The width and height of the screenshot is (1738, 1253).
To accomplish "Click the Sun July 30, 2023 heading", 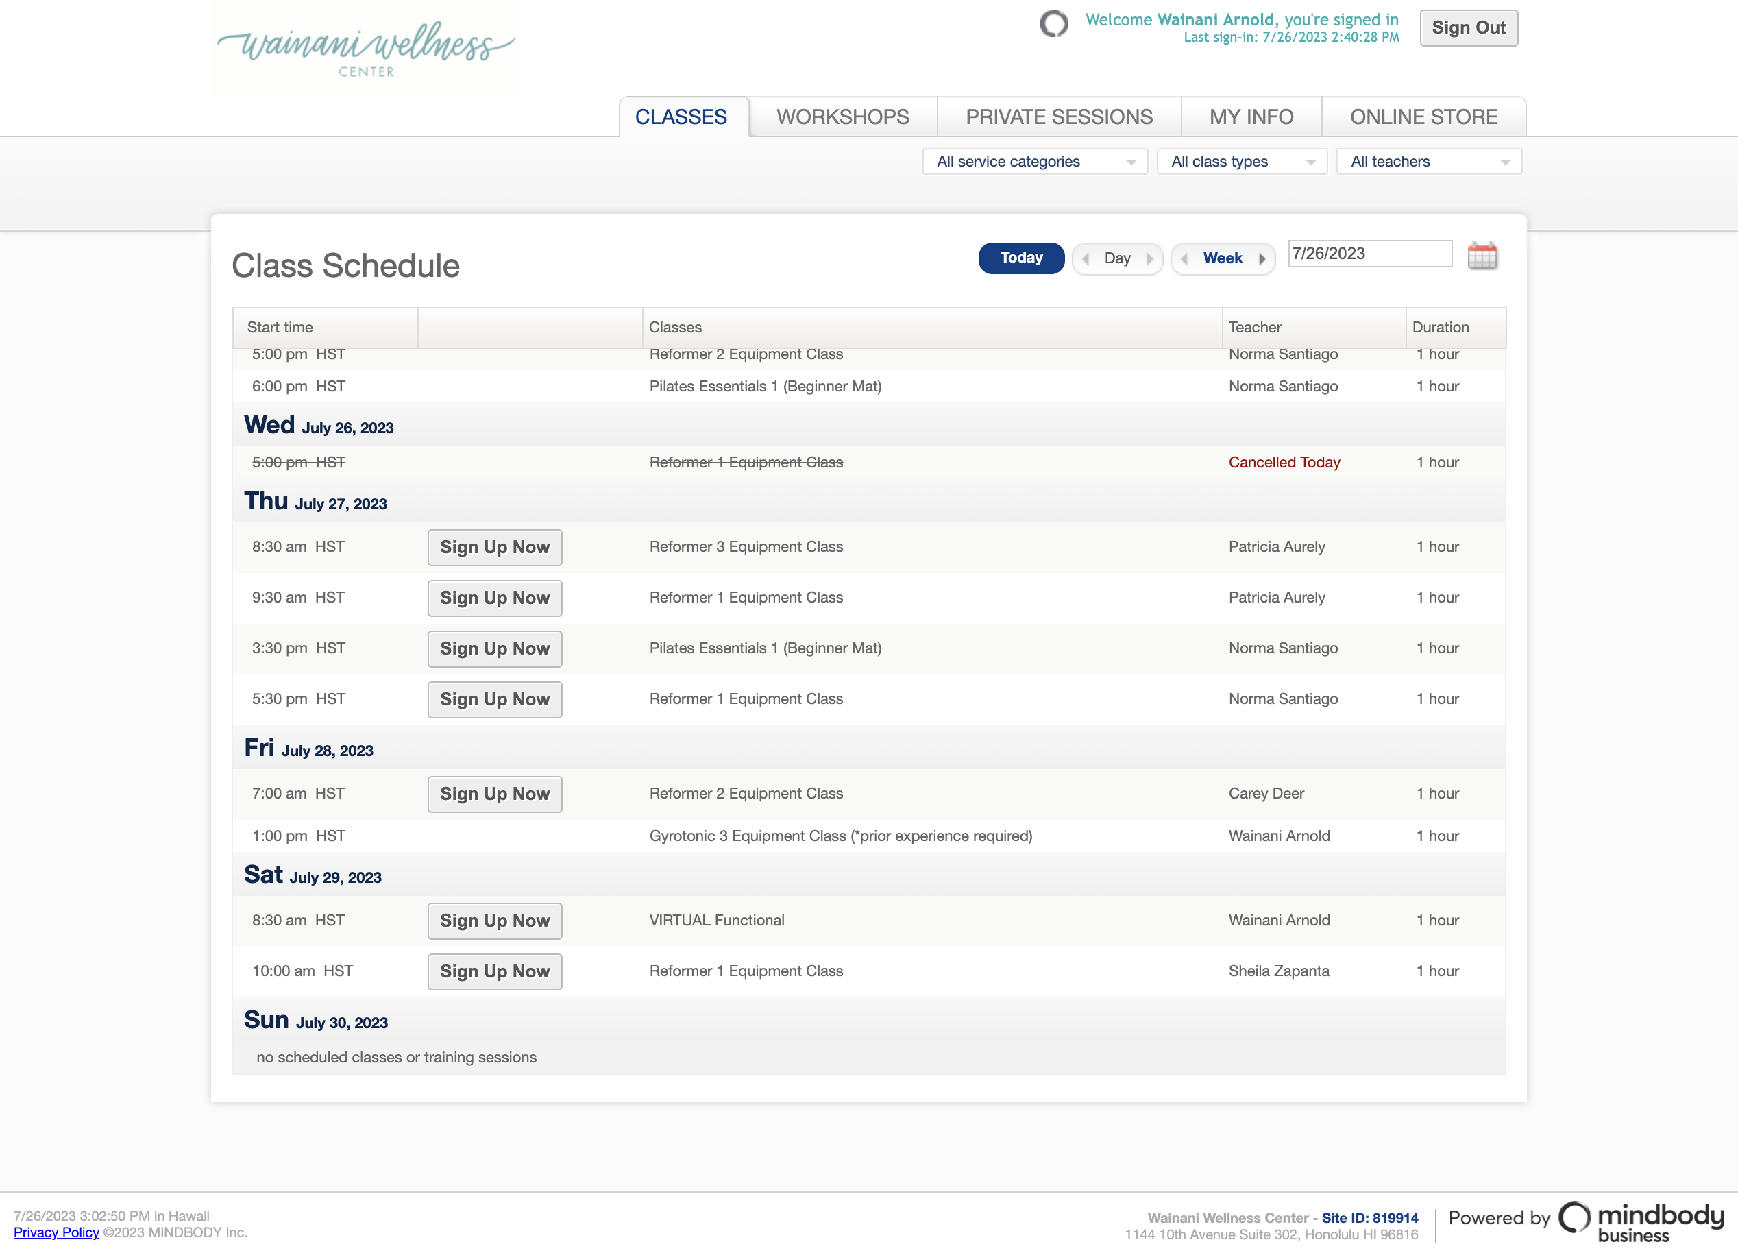I will pos(316,1020).
